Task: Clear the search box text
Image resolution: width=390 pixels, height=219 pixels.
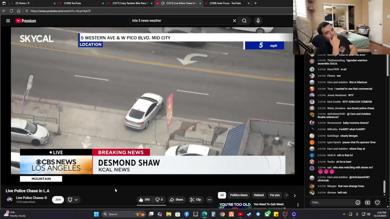Action: 235,21
